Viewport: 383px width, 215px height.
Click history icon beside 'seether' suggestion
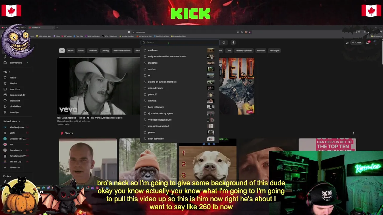click(145, 69)
